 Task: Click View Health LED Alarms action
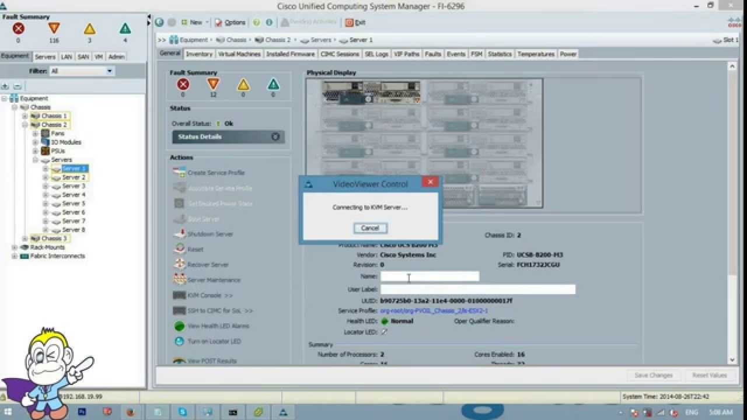218,326
